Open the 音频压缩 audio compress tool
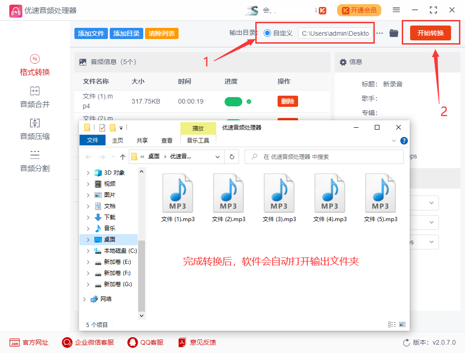This screenshot has height=353, width=465. pyautogui.click(x=35, y=130)
